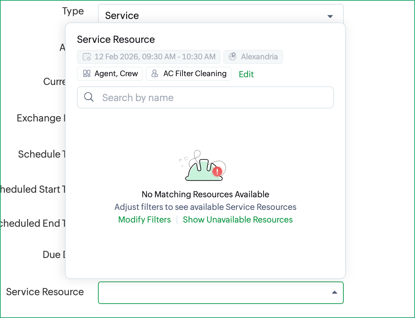Click the resource type icon beside Agent, Crew

pyautogui.click(x=86, y=74)
